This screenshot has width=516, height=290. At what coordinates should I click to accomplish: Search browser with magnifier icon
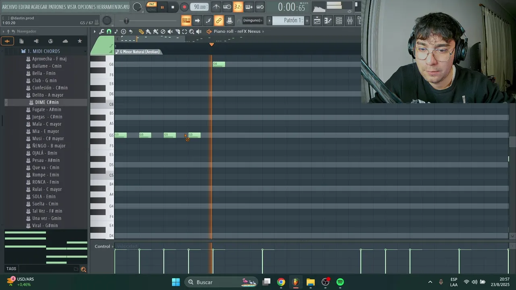click(x=83, y=269)
